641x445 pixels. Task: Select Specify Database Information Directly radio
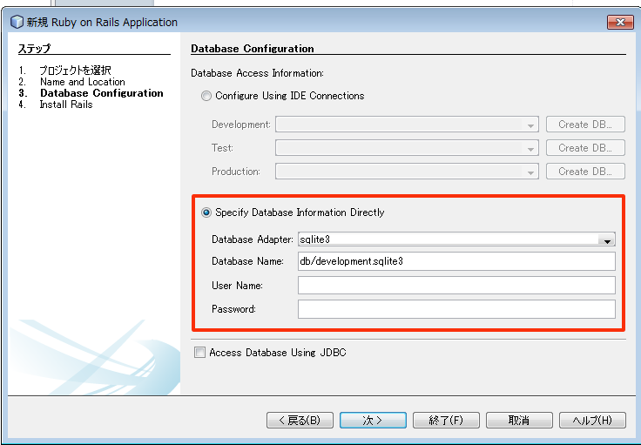click(x=206, y=212)
